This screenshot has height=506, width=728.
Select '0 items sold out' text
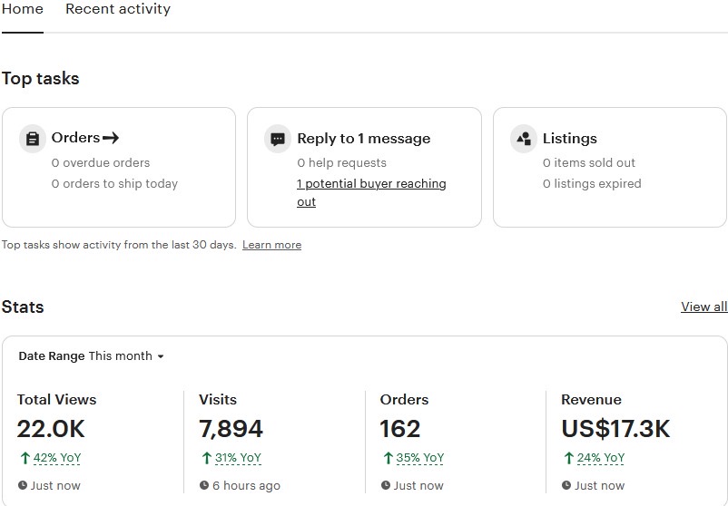tap(589, 163)
